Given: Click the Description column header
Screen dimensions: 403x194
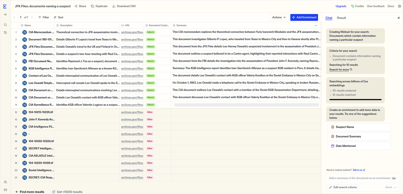Looking at the screenshot, I should click(87, 25).
